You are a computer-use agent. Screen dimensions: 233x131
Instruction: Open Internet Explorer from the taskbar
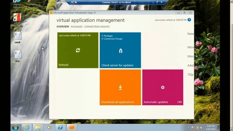(27, 127)
